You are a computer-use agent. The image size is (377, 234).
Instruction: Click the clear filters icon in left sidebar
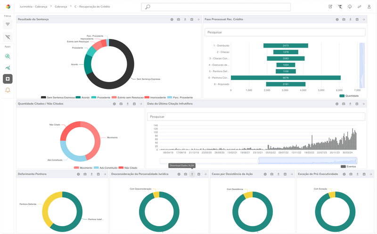(x=8, y=36)
